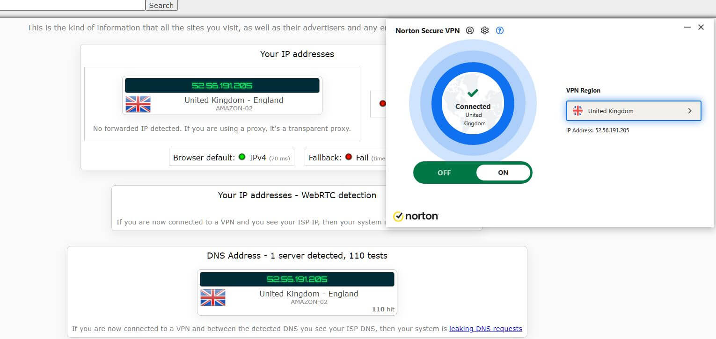Click United Kingdom - England in DNS card
716x339 pixels.
pos(309,294)
